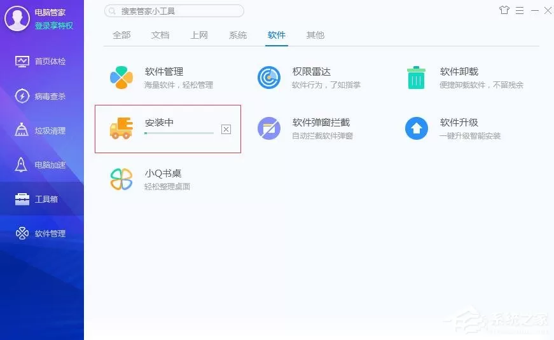Switch to the 文档 tab

160,35
